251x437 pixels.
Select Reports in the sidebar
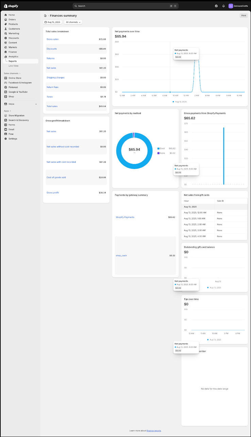click(x=13, y=61)
